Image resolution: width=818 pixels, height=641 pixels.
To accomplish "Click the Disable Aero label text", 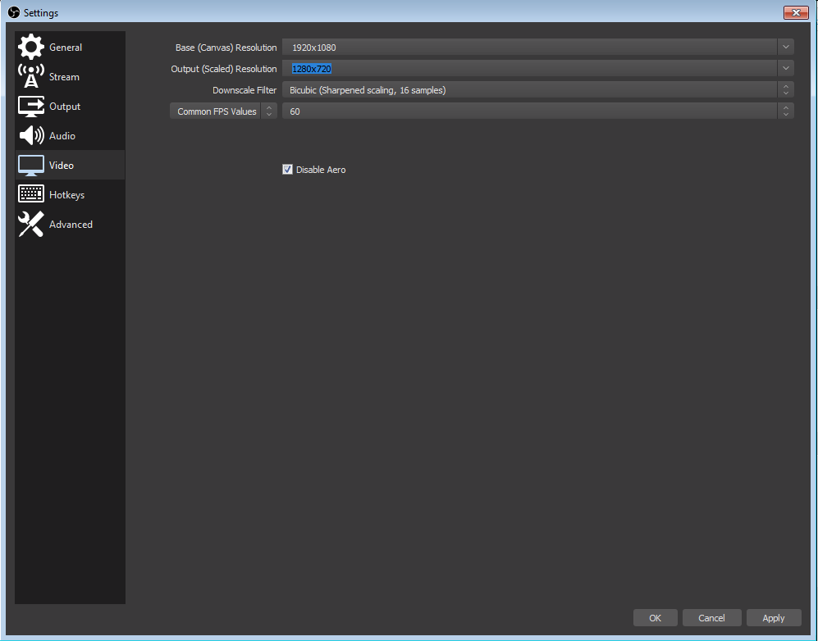I will coord(321,170).
